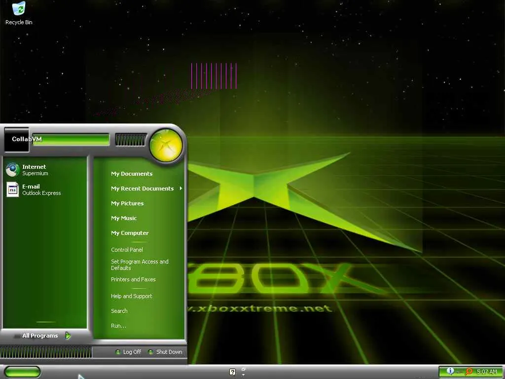Open the Run... dialog
Viewport: 505px width, 379px height.
118,326
